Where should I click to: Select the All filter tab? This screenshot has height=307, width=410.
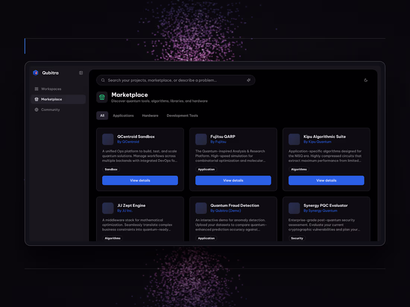tap(102, 115)
